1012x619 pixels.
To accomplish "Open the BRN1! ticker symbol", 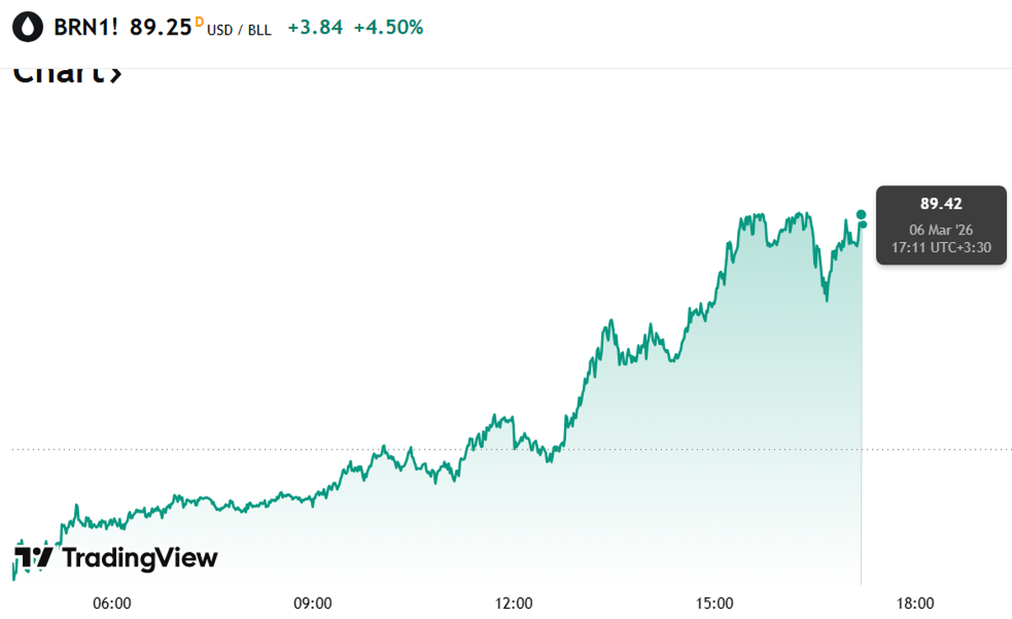I will pos(87,28).
